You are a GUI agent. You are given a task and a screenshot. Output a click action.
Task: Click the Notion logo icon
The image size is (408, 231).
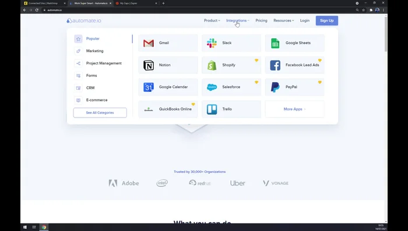tap(149, 65)
